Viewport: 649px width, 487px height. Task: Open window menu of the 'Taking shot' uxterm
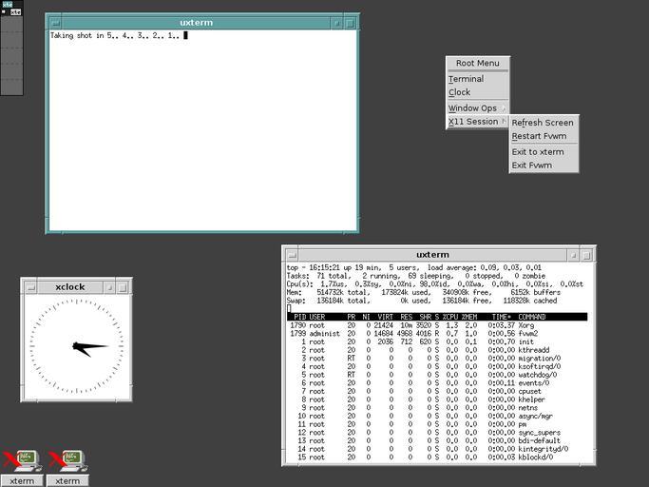(x=55, y=22)
